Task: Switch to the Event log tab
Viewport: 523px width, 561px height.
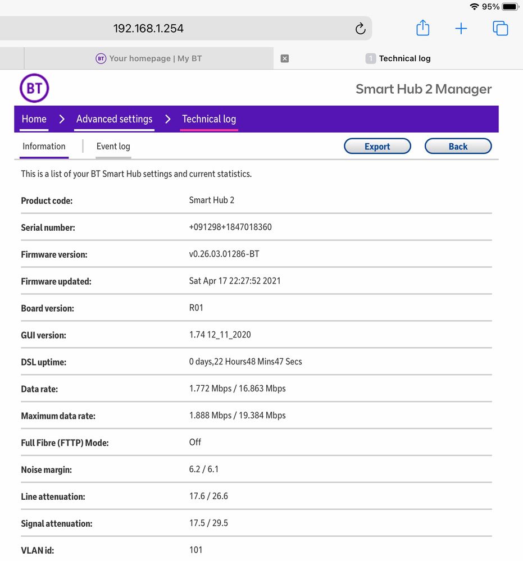Action: point(113,147)
